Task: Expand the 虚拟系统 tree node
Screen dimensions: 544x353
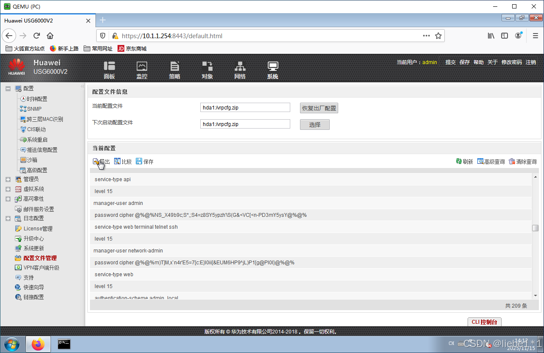Action: (8, 189)
